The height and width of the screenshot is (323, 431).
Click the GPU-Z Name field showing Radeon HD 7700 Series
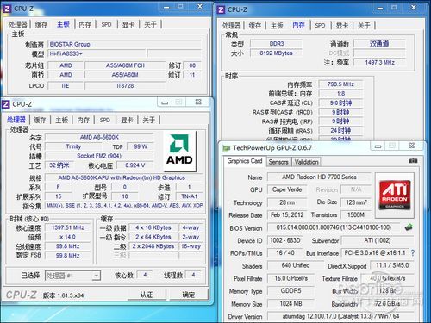[319, 177]
